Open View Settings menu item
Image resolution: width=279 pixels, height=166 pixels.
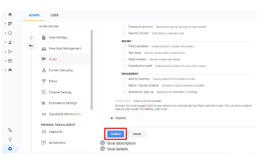64,38
